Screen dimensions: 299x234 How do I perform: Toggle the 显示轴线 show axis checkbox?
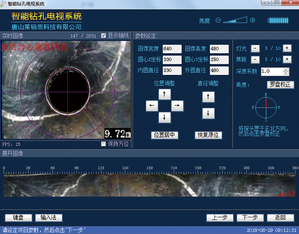(104, 36)
